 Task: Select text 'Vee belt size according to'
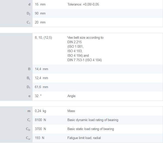click(x=85, y=37)
